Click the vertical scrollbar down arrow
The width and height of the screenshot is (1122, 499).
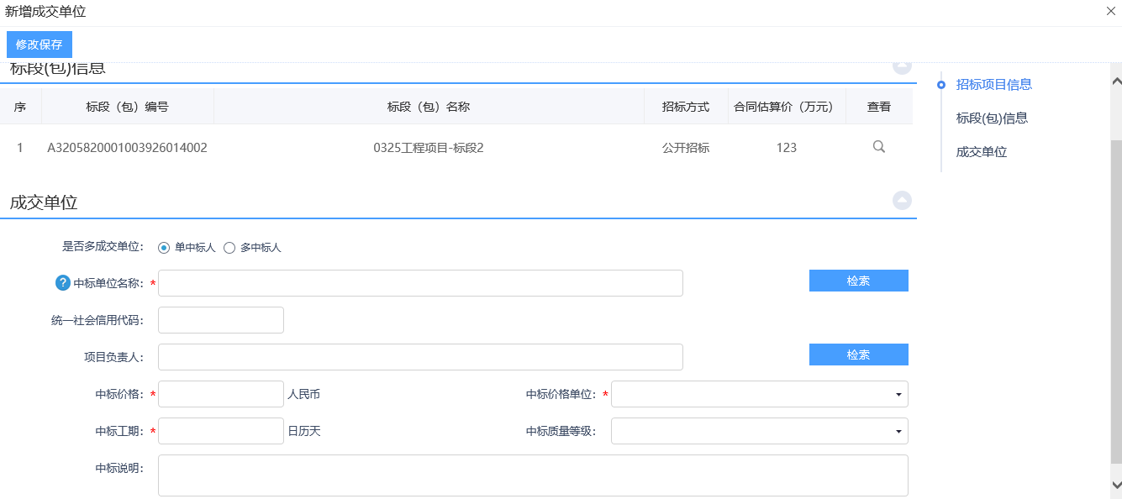pos(1116,485)
